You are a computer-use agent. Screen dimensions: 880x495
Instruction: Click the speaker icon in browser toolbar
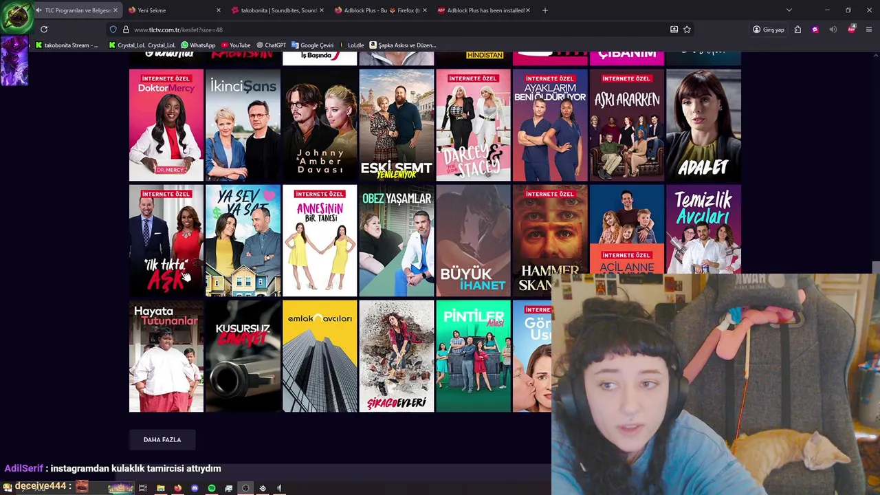[x=833, y=30]
